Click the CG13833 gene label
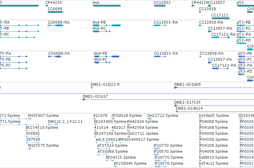This screenshot has height=168, width=254. coord(162,3)
